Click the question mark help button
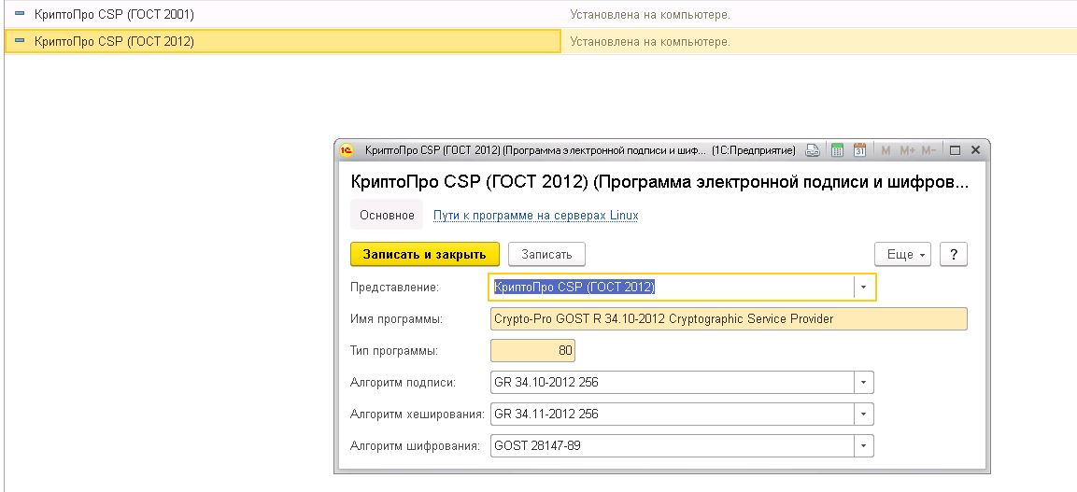Viewport: 1077px width, 492px height. click(x=954, y=254)
